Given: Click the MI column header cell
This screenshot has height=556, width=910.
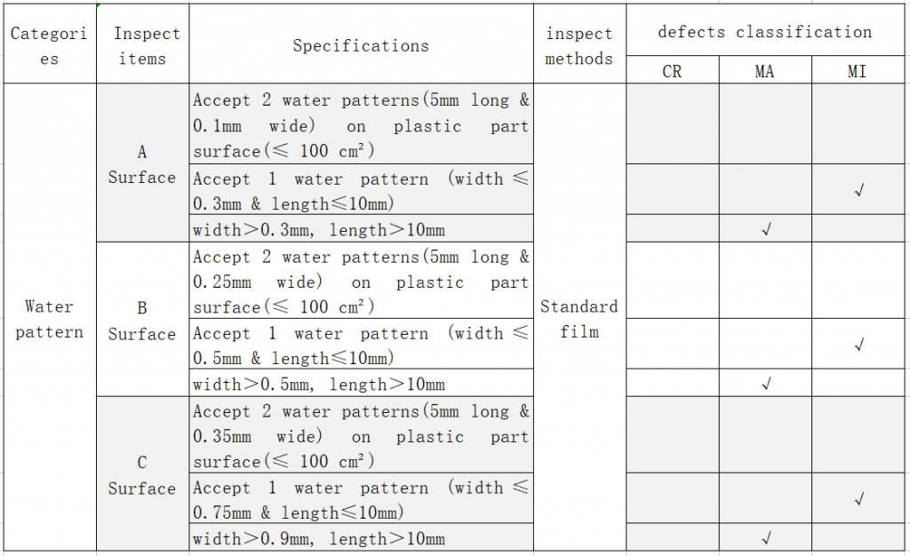Looking at the screenshot, I should coord(858,70).
